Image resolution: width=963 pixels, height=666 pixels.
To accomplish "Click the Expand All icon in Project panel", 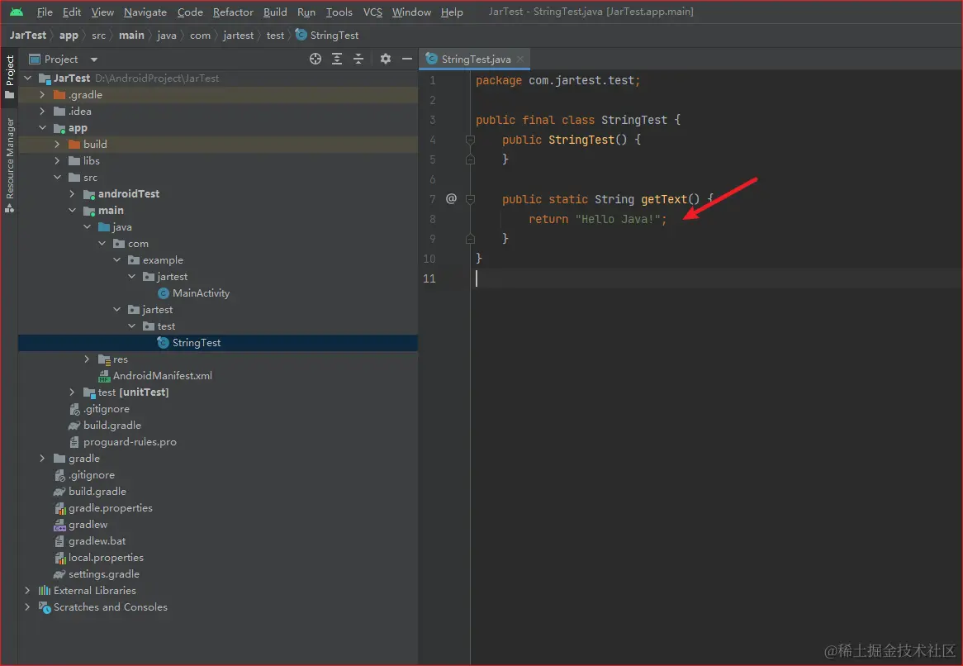I will click(337, 59).
